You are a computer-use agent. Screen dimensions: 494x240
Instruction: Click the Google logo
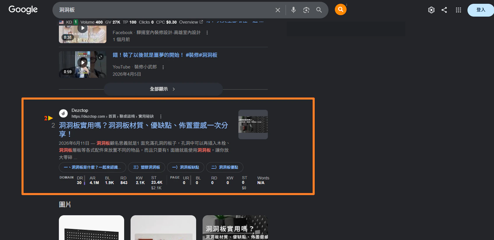pyautogui.click(x=23, y=10)
